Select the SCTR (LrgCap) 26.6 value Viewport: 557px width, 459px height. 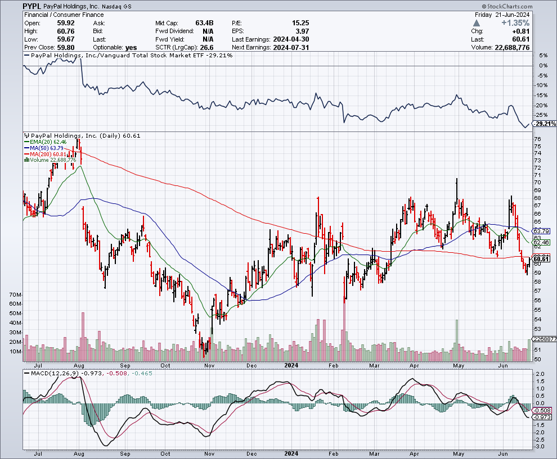[x=206, y=48]
